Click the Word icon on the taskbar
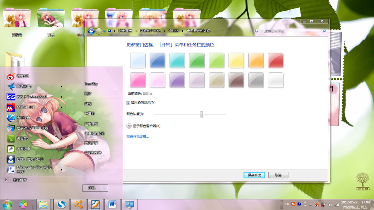 (x=112, y=205)
